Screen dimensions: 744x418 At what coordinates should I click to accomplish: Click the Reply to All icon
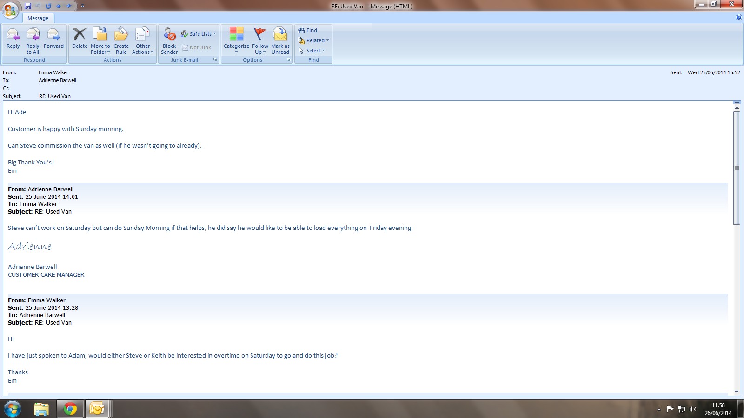pos(33,40)
